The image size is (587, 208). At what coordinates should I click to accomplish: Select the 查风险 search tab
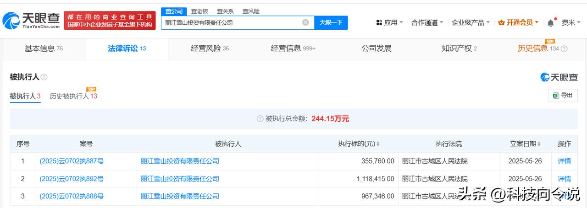pos(251,11)
